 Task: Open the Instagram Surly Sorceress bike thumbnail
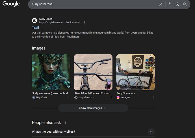tap(135, 72)
